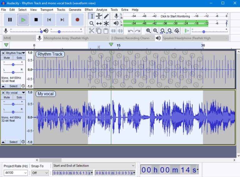Viewport: 240px width, 177px height.
Task: Open the Recording Channels dropdown
Action: (132, 38)
